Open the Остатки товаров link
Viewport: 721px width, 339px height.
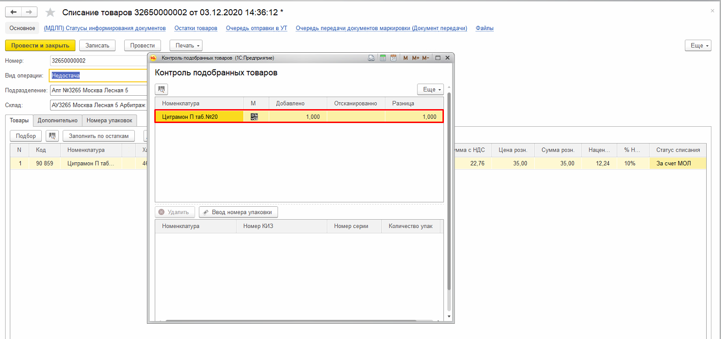196,28
